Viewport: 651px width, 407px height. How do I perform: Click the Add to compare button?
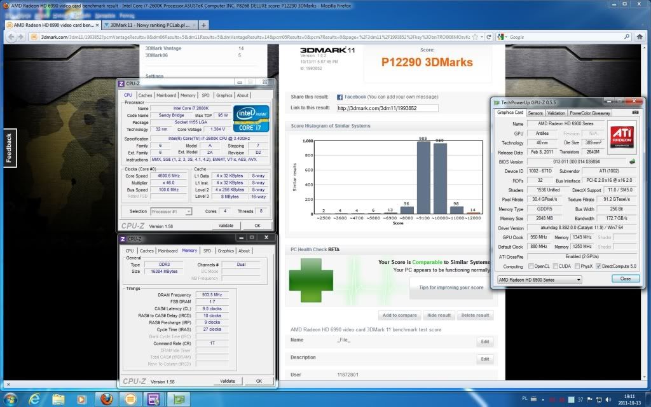[x=399, y=315]
